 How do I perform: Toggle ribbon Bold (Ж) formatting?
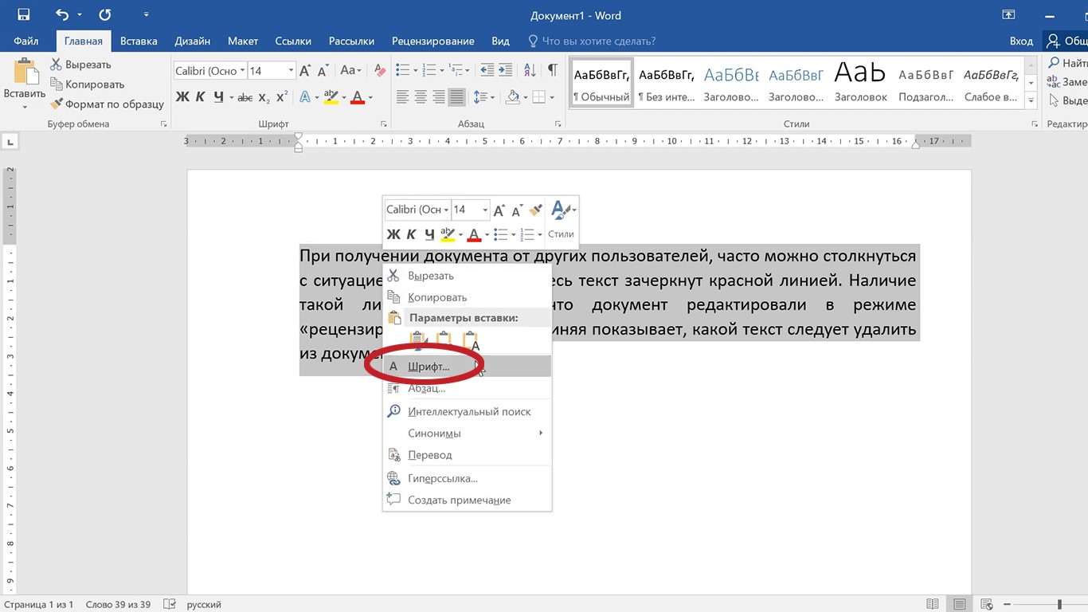(x=182, y=97)
